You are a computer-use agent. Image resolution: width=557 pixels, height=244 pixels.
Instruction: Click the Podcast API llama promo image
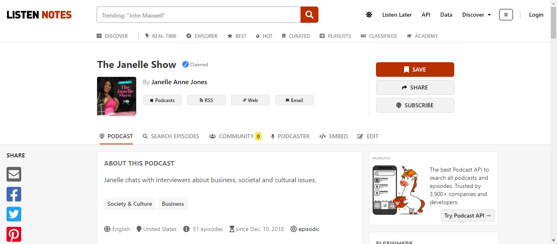(399, 190)
